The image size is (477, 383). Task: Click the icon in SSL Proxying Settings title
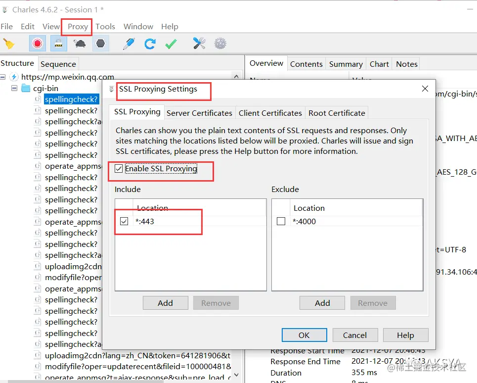pyautogui.click(x=111, y=89)
